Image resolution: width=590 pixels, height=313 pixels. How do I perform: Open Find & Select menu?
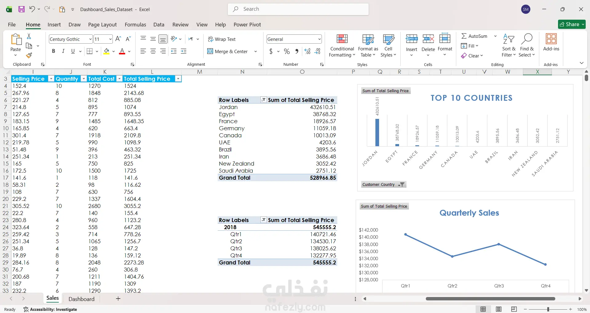527,45
